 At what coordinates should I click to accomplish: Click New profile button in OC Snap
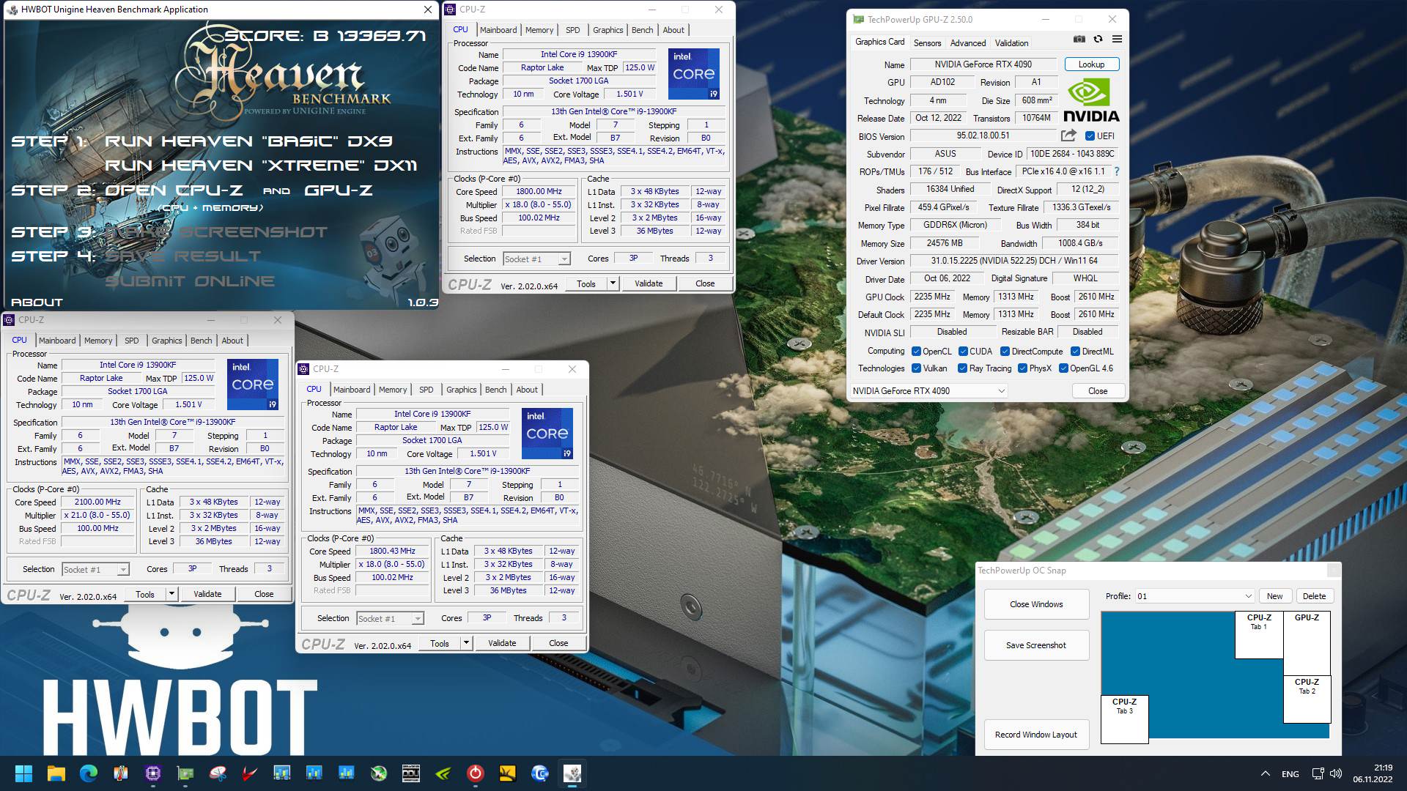pos(1275,596)
